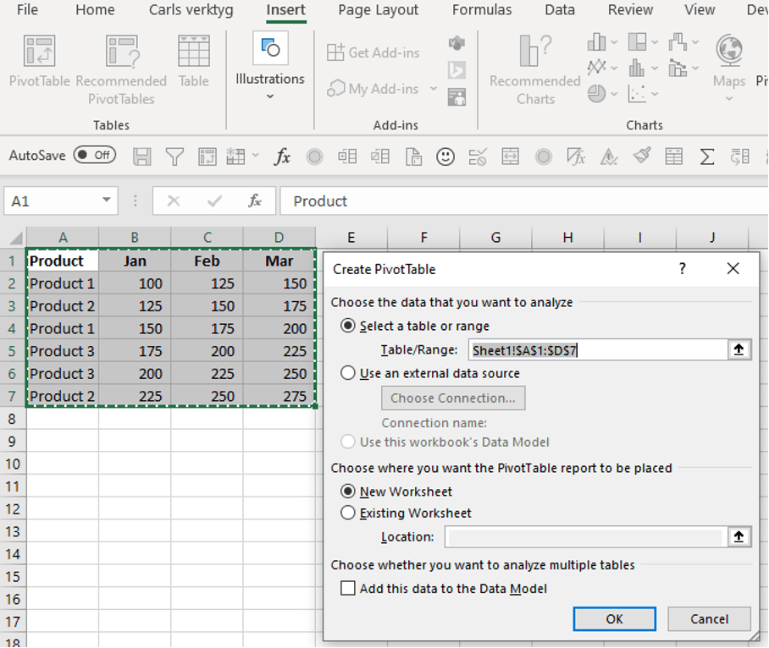Click the smiley face icon

point(445,157)
